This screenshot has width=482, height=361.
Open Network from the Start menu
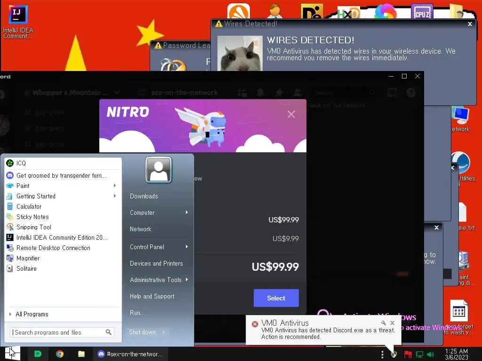click(x=140, y=229)
